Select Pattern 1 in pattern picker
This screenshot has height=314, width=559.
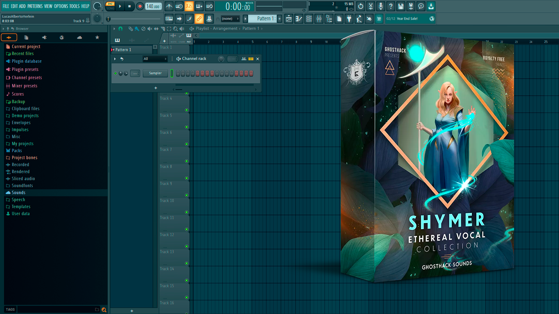pos(132,49)
